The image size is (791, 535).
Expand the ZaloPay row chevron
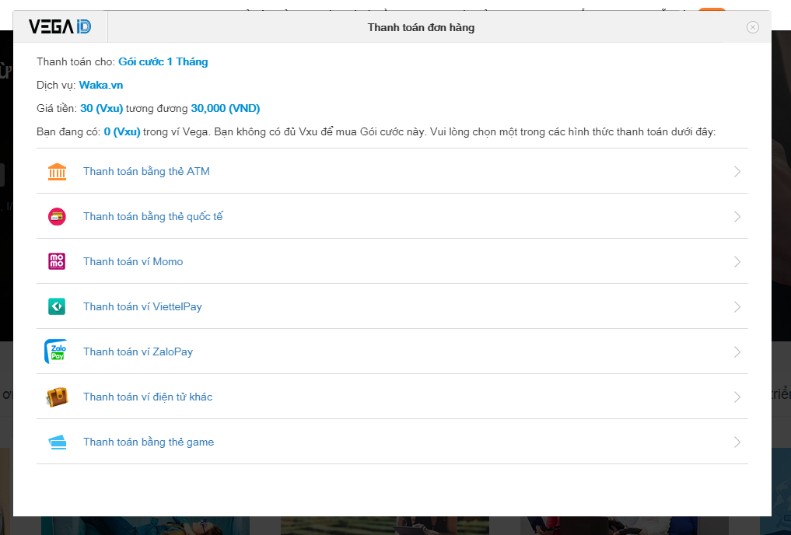pos(737,352)
